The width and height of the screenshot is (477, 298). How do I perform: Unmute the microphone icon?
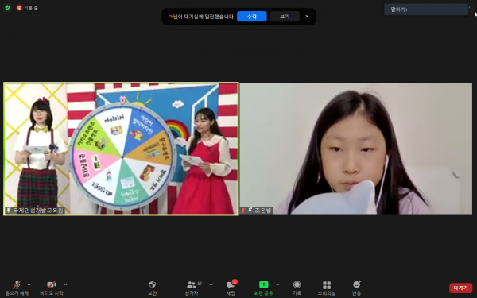[x=17, y=285]
